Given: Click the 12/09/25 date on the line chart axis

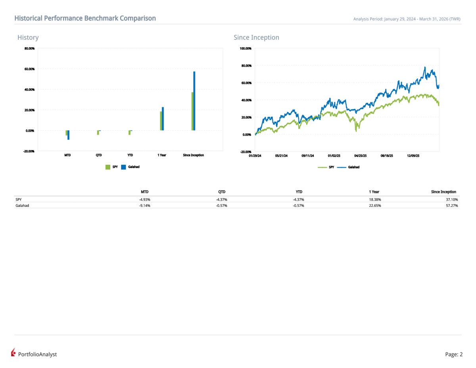Looking at the screenshot, I should coord(413,156).
